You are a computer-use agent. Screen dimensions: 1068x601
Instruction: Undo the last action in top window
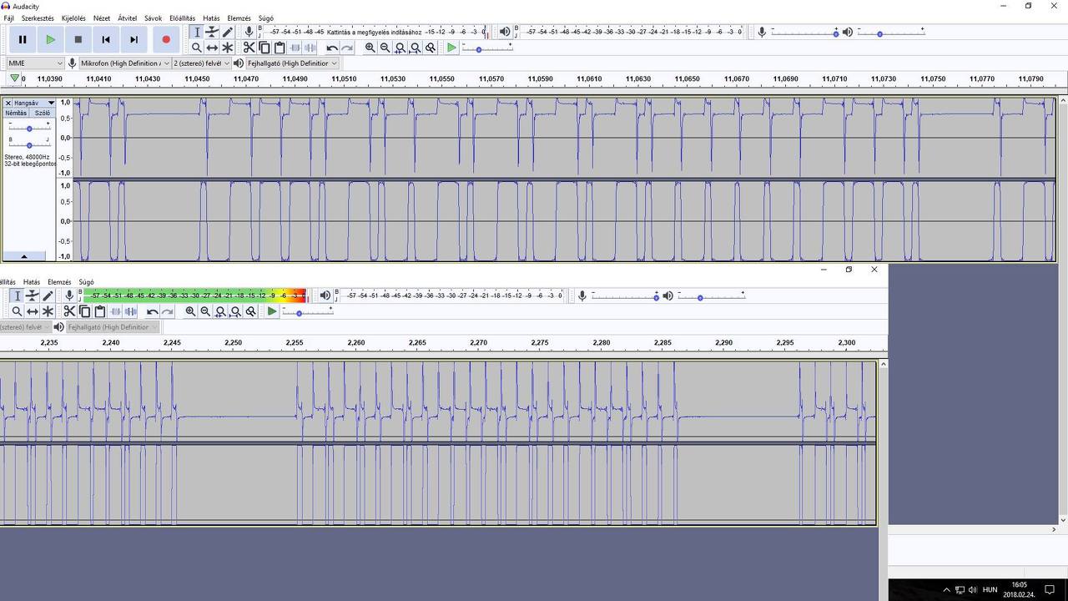point(332,48)
